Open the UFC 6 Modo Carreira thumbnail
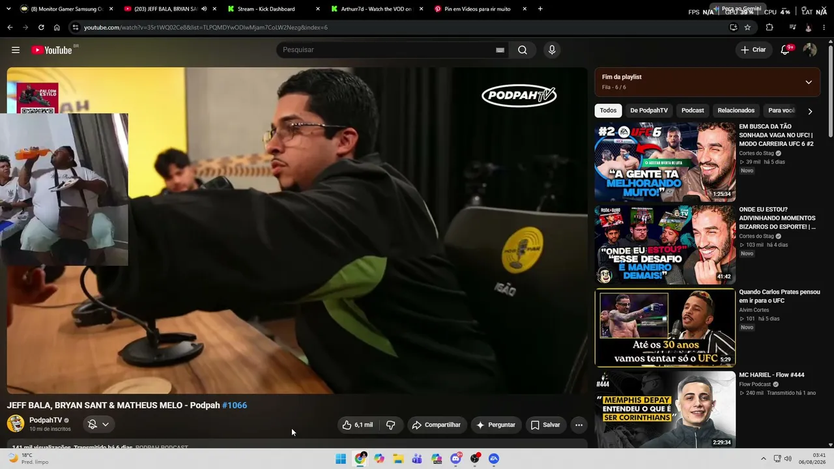834x469 pixels. tap(665, 162)
